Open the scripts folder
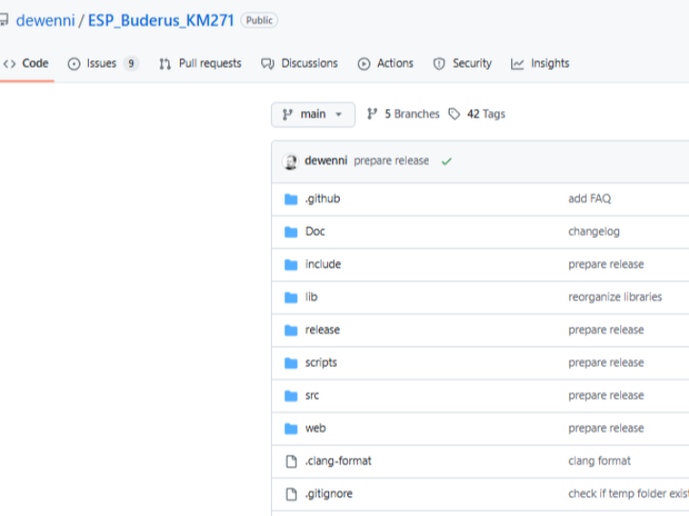 [x=321, y=363]
